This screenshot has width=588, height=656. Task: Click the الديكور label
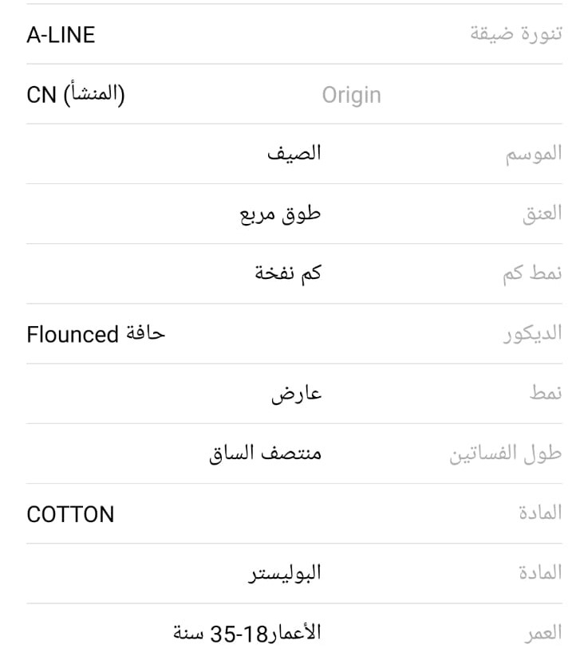click(x=531, y=334)
